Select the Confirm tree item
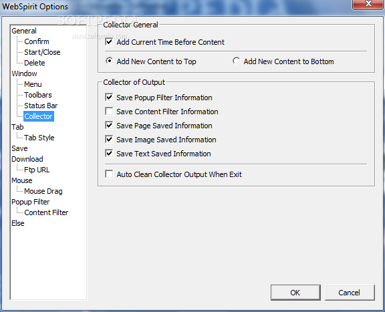Viewport: 385px width, 312px height. click(37, 41)
